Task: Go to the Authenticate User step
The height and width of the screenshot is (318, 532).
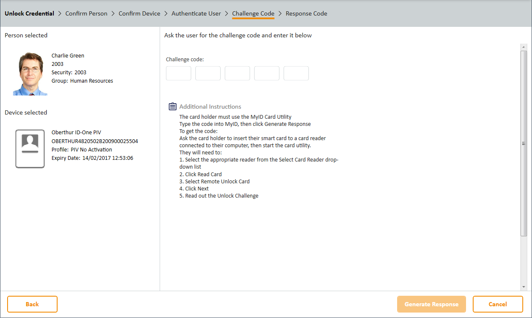Action: pyautogui.click(x=196, y=13)
